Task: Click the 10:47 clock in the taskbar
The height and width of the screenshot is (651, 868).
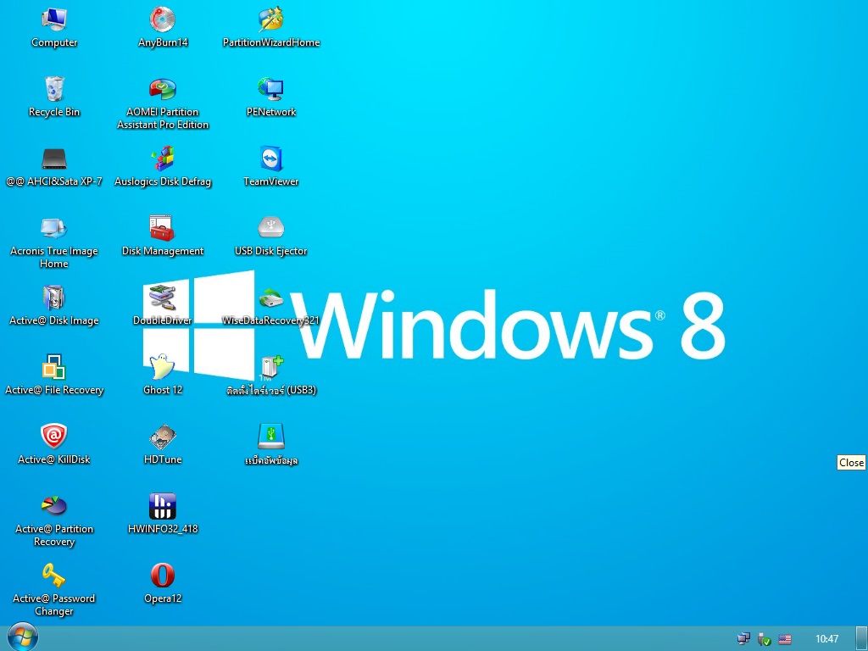Action: (x=826, y=637)
